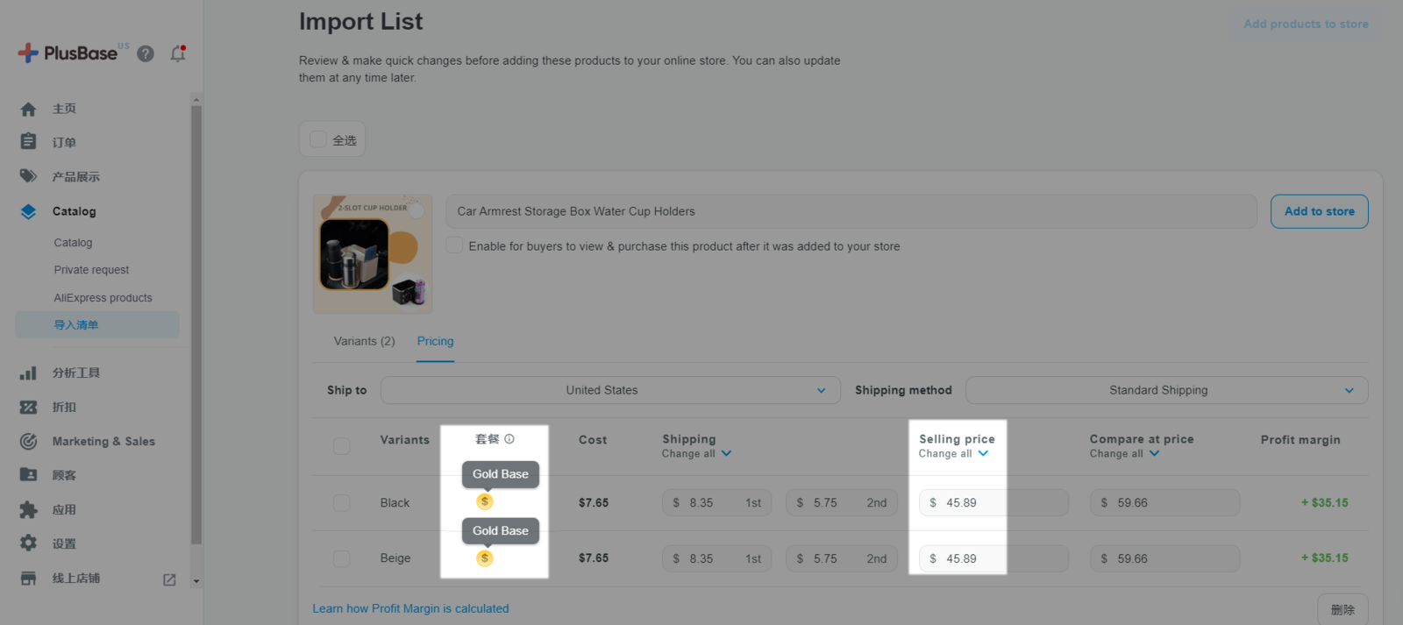Click the analytics bar chart icon
Viewport: 1403px width, 625px height.
28,373
